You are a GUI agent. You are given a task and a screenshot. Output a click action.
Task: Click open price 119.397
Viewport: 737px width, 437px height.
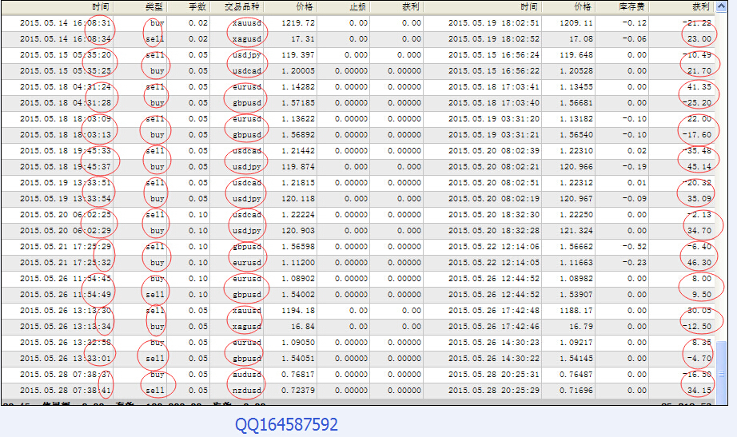[x=298, y=55]
